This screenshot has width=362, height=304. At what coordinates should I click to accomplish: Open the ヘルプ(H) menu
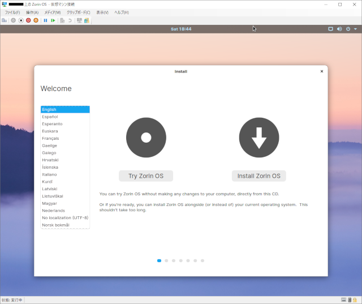tap(122, 12)
